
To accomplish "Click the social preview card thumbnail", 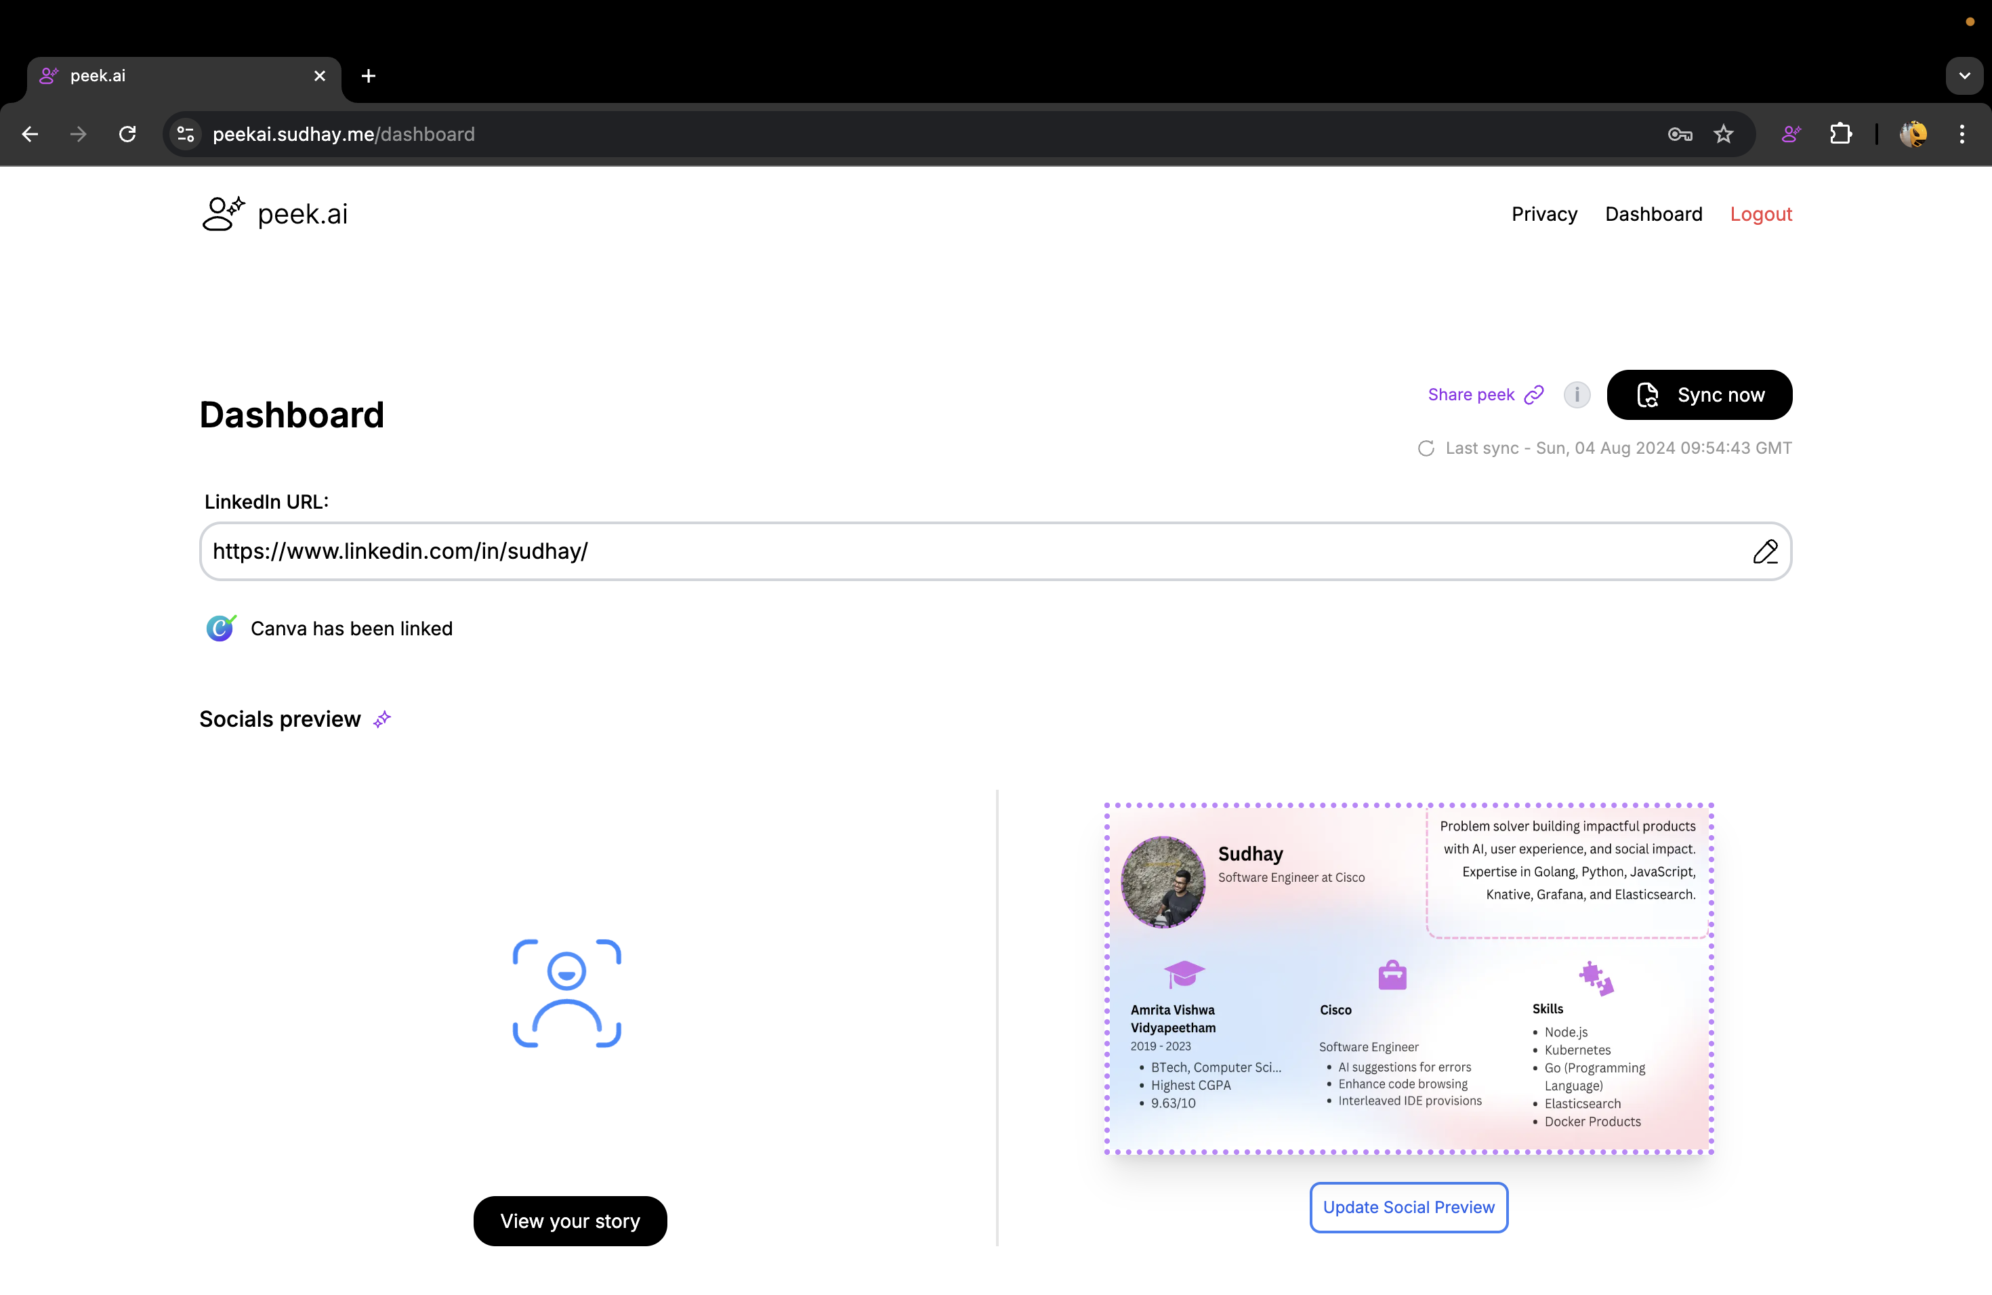I will click(x=1409, y=978).
